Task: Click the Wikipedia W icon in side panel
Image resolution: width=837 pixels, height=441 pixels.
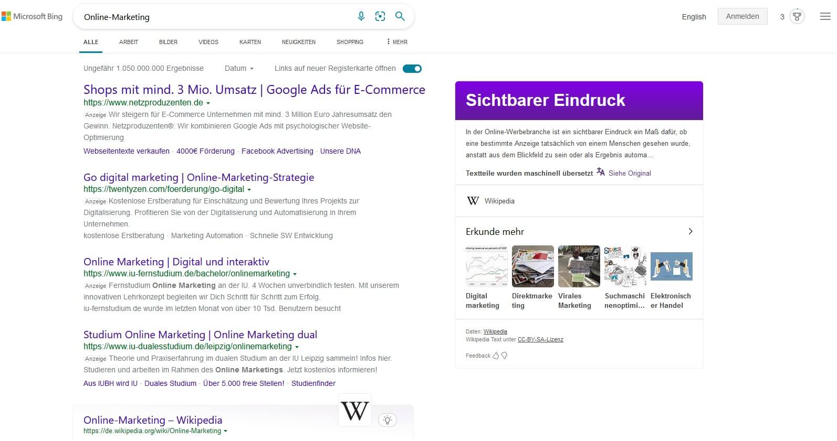Action: tap(473, 201)
